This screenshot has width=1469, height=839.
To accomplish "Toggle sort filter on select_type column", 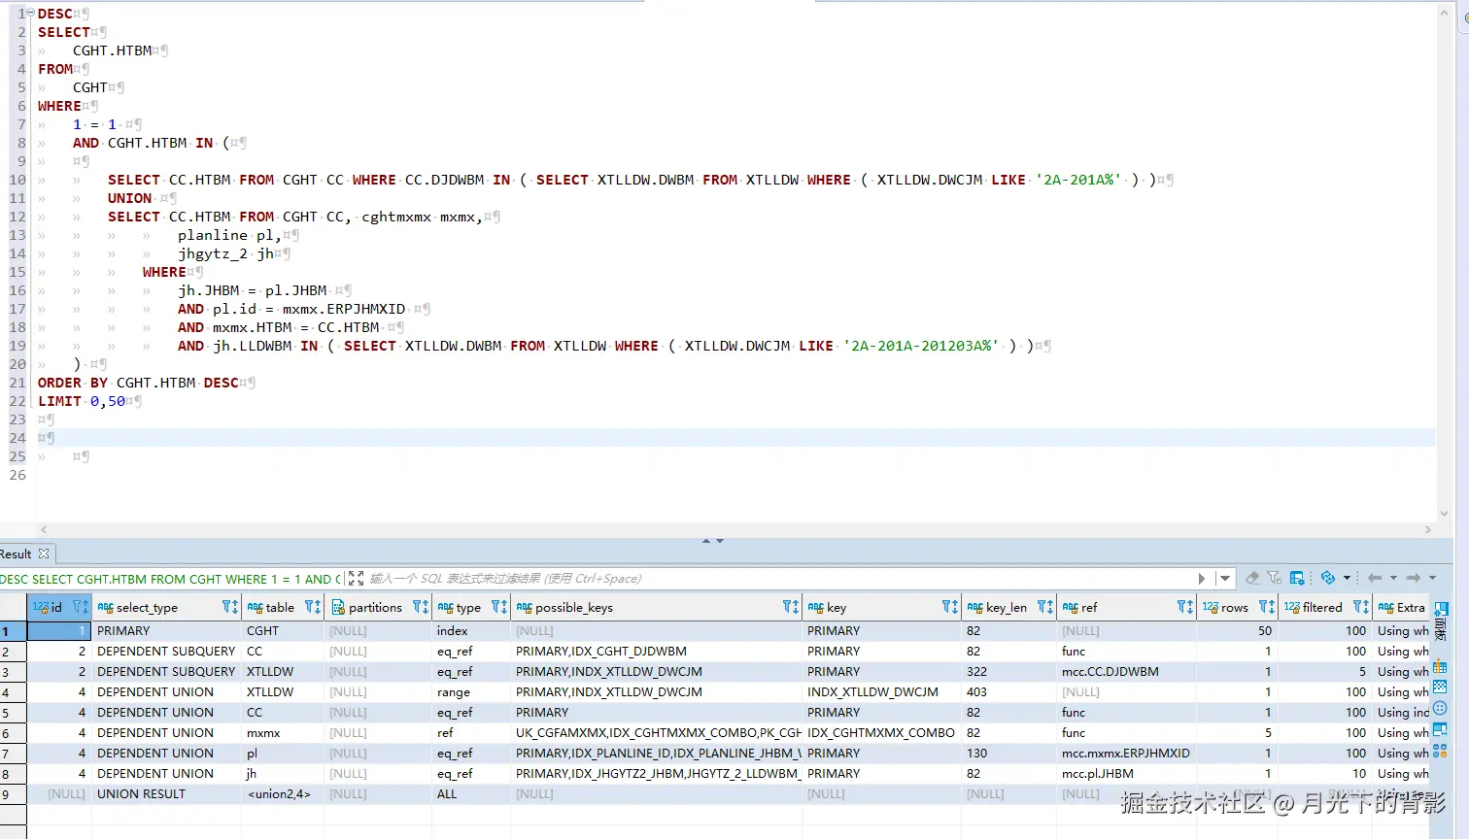I will [229, 607].
